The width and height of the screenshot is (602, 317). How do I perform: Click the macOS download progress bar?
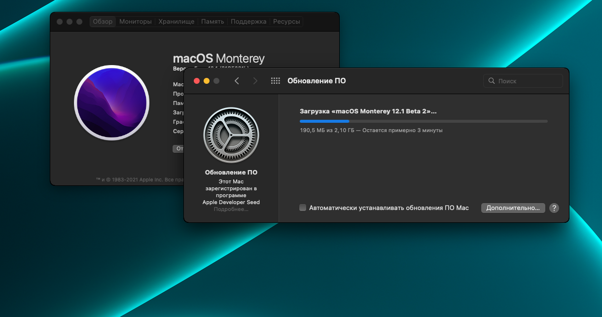pos(424,121)
